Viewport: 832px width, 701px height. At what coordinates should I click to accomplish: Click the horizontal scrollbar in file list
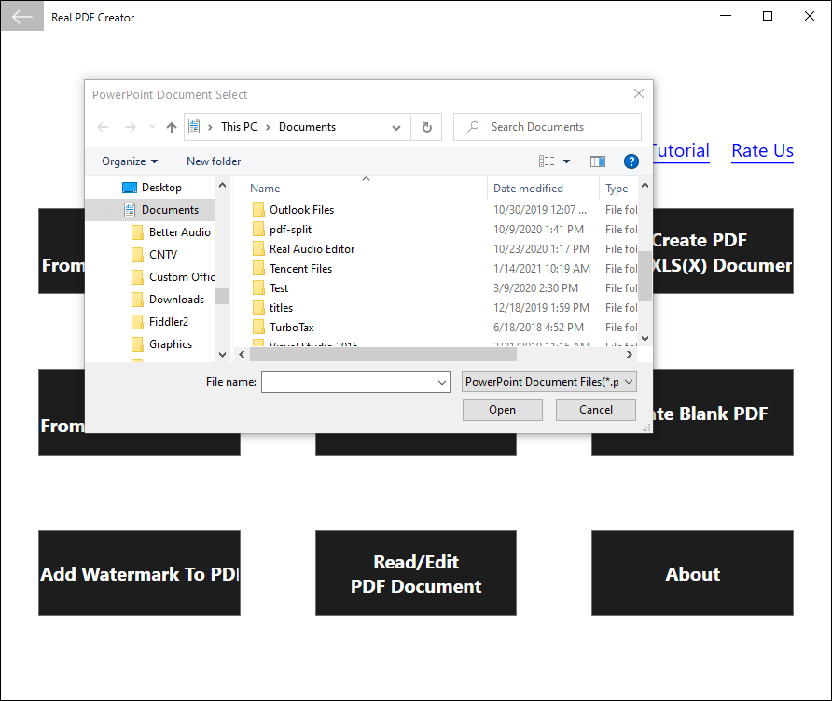point(383,354)
